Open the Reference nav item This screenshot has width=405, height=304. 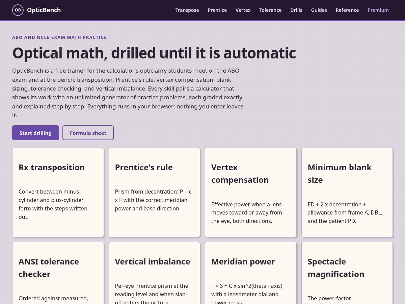click(347, 10)
